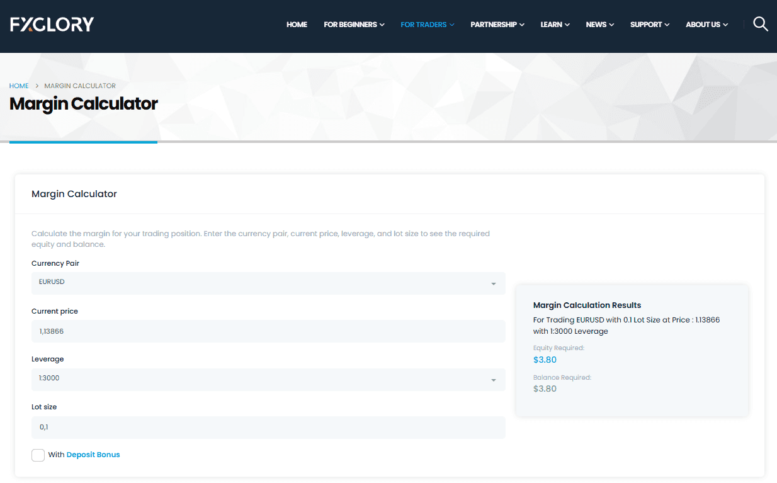Open the 1:3000 leverage selector

point(268,379)
